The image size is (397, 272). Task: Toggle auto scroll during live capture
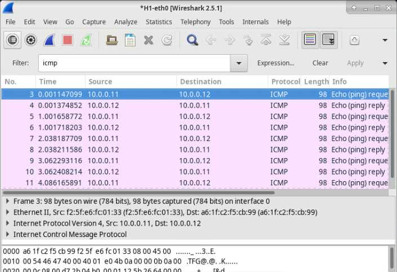[x=328, y=40]
